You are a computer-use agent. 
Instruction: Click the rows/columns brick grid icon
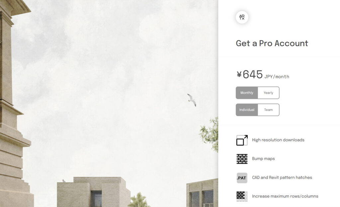pyautogui.click(x=242, y=196)
